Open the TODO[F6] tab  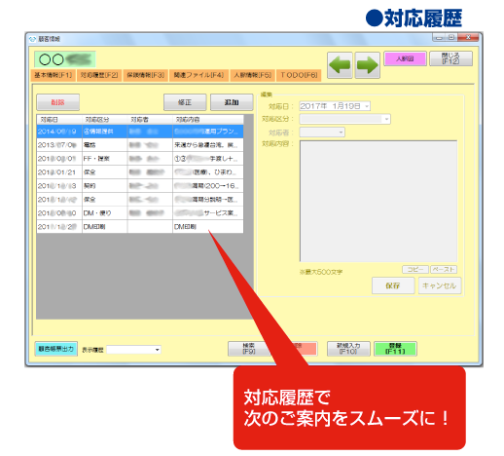coord(299,75)
